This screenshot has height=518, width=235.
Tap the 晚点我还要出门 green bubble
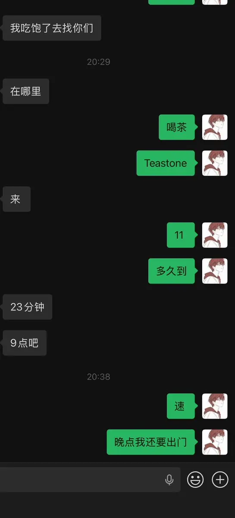151,442
